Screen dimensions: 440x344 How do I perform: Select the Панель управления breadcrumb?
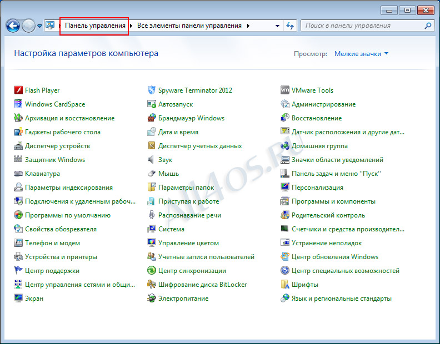95,26
